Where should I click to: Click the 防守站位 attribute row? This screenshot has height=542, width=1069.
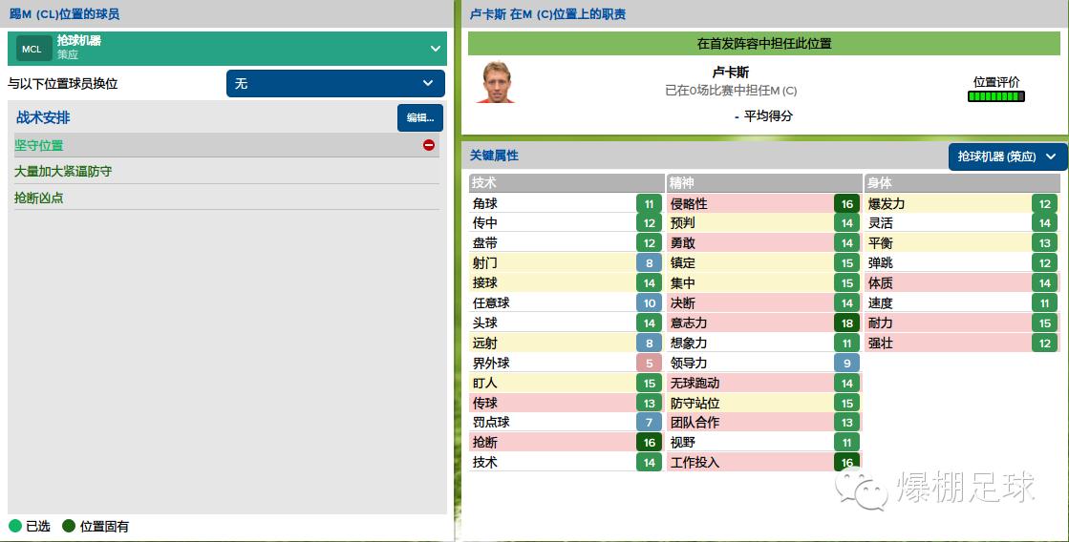[763, 403]
